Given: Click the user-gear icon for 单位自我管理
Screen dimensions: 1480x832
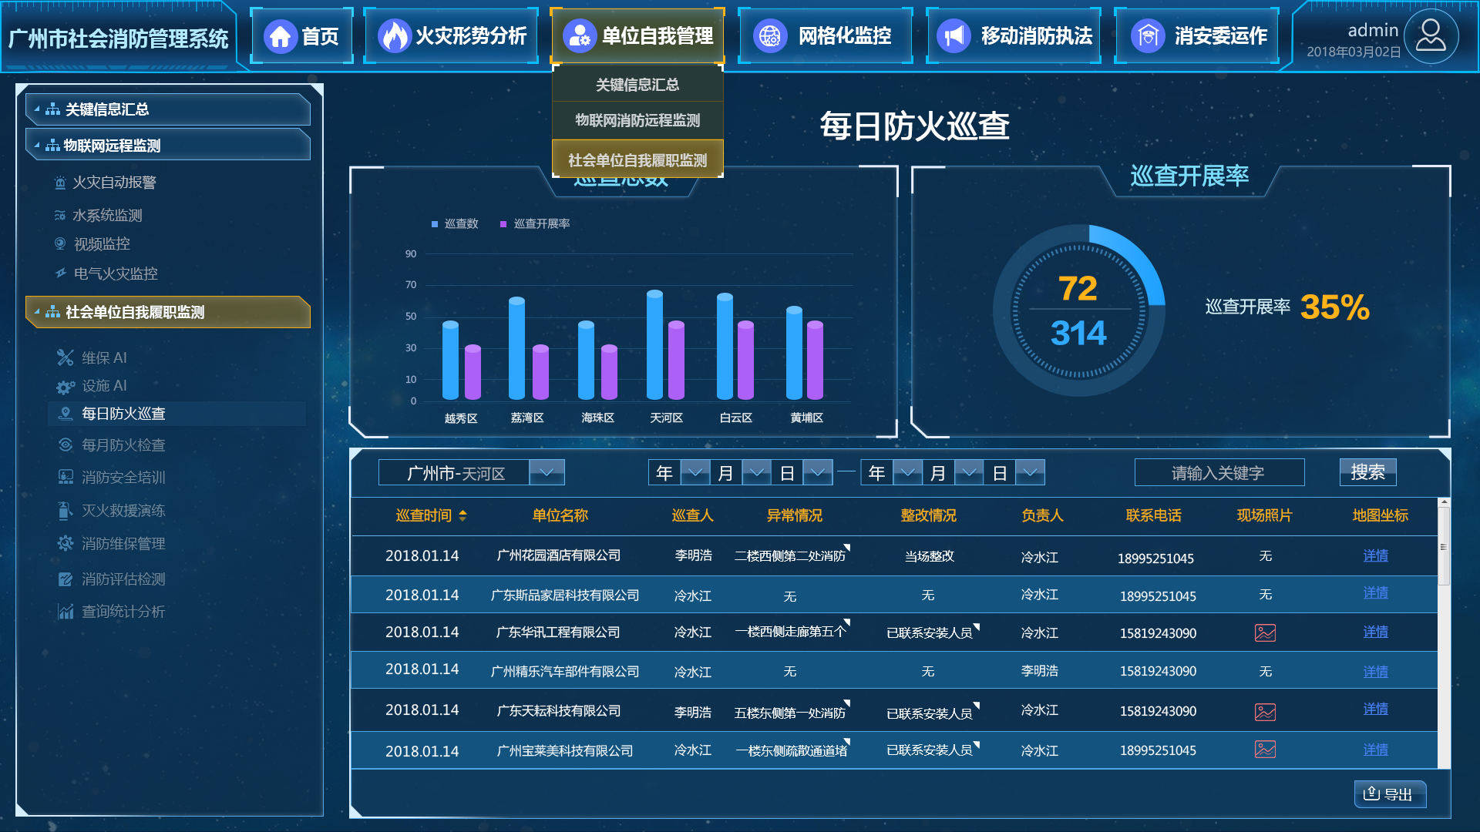Looking at the screenshot, I should 580,36.
